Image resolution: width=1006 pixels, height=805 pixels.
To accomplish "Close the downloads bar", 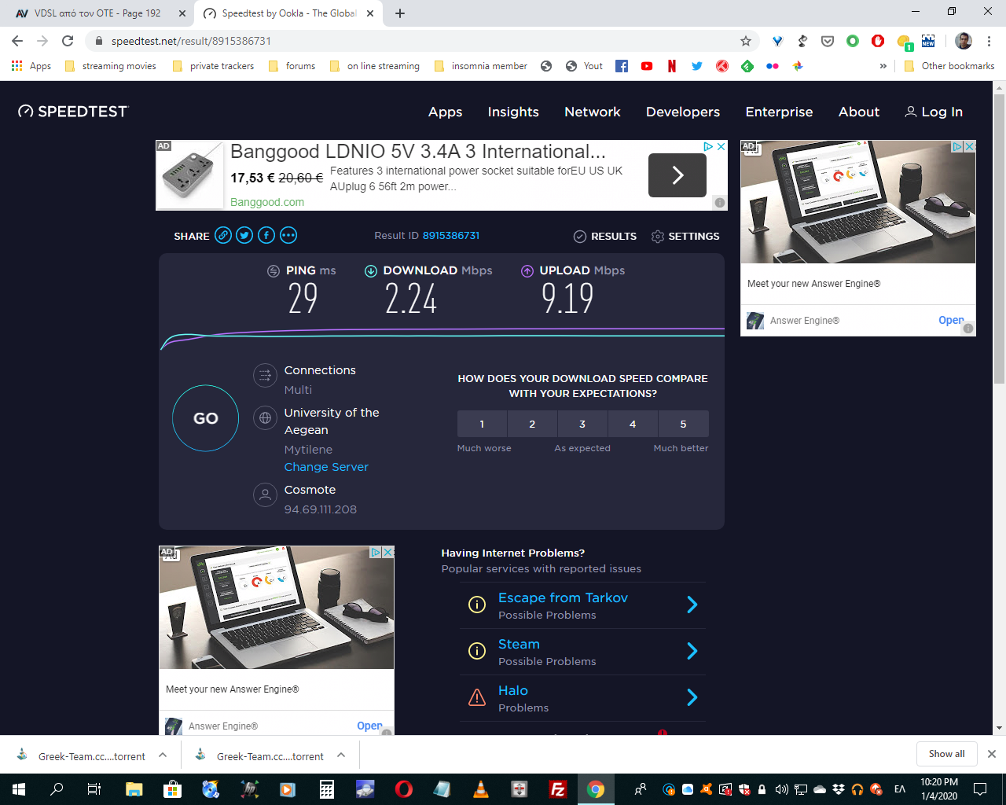I will [x=992, y=754].
